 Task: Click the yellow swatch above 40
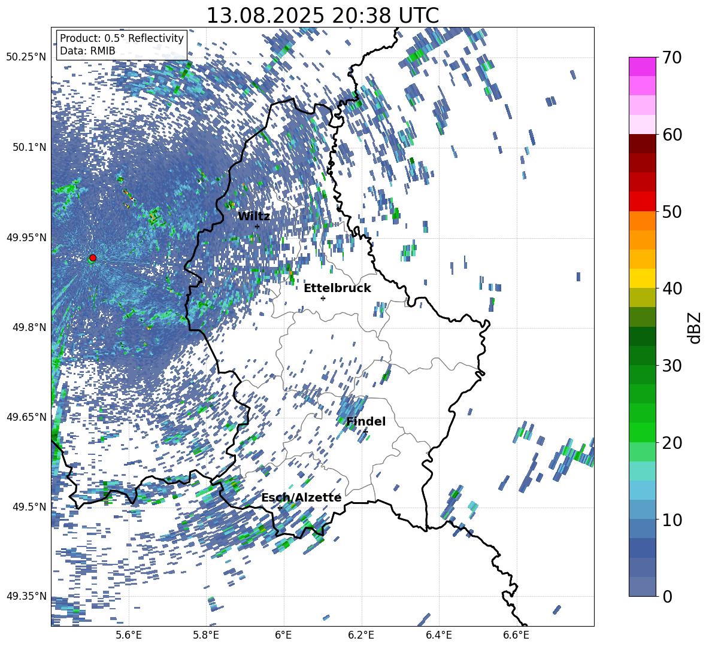[x=642, y=278]
